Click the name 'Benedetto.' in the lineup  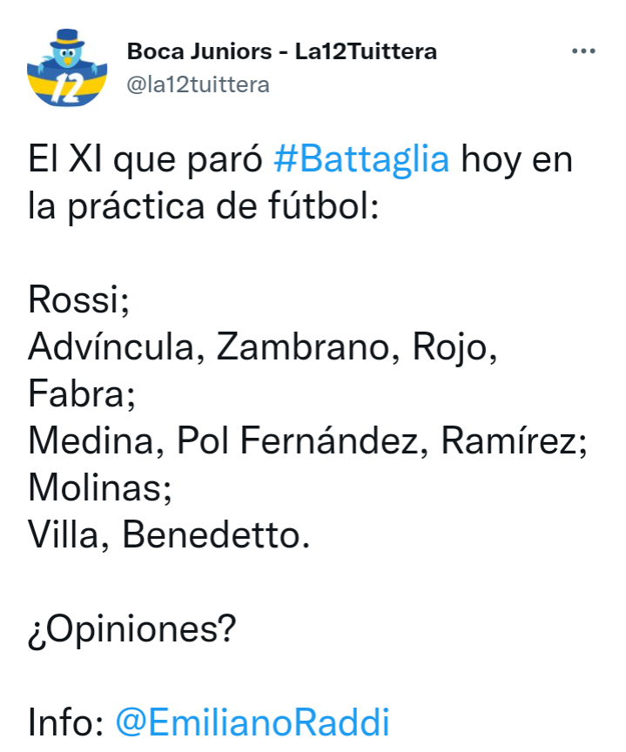click(216, 534)
